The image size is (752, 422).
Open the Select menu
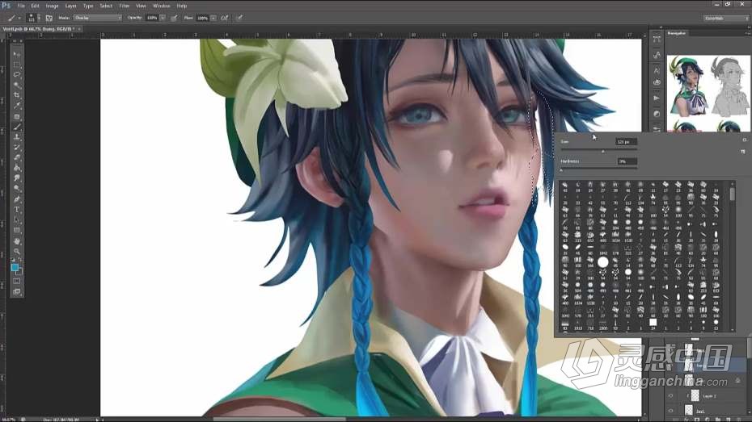106,6
